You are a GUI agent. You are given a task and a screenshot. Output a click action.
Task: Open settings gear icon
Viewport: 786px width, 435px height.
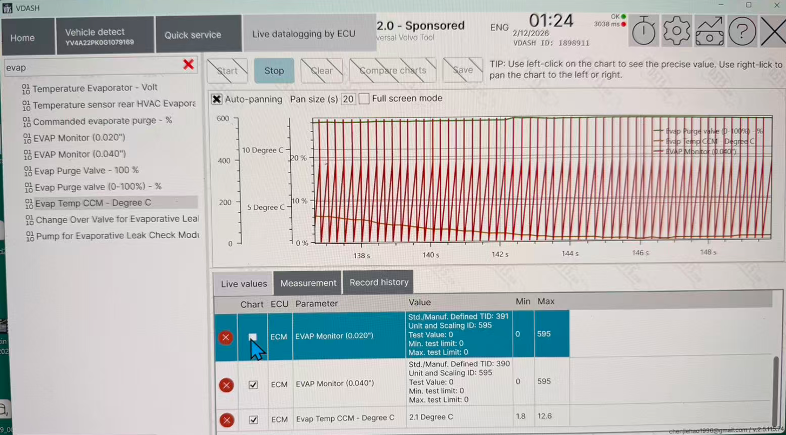pyautogui.click(x=676, y=32)
